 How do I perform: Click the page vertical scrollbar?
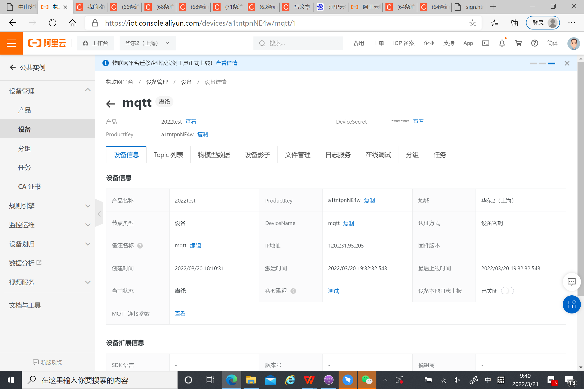[581, 178]
